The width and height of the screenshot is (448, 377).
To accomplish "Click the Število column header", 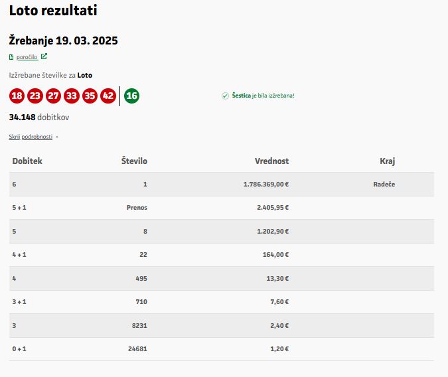I will click(x=134, y=161).
